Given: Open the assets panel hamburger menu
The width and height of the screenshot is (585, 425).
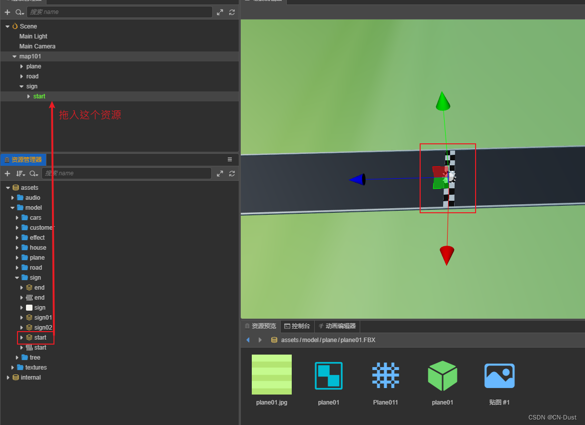Looking at the screenshot, I should (230, 159).
